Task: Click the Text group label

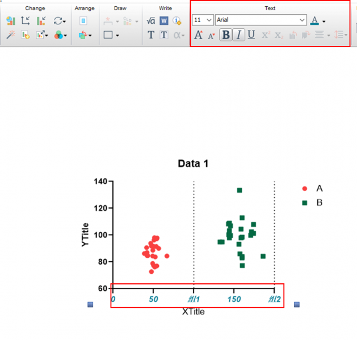Action: pos(270,8)
